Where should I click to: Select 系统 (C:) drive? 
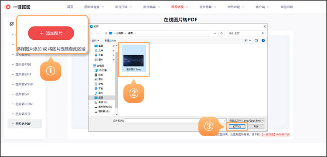(101, 102)
